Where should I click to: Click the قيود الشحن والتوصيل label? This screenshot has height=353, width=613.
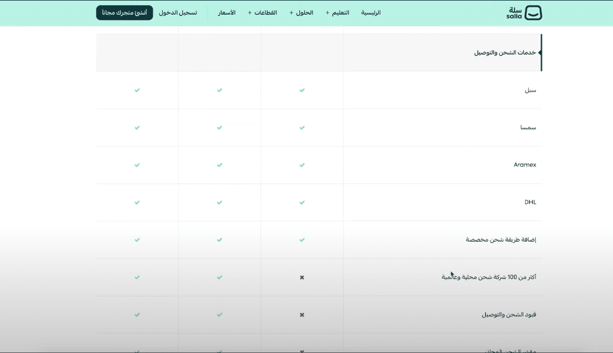[509, 315]
